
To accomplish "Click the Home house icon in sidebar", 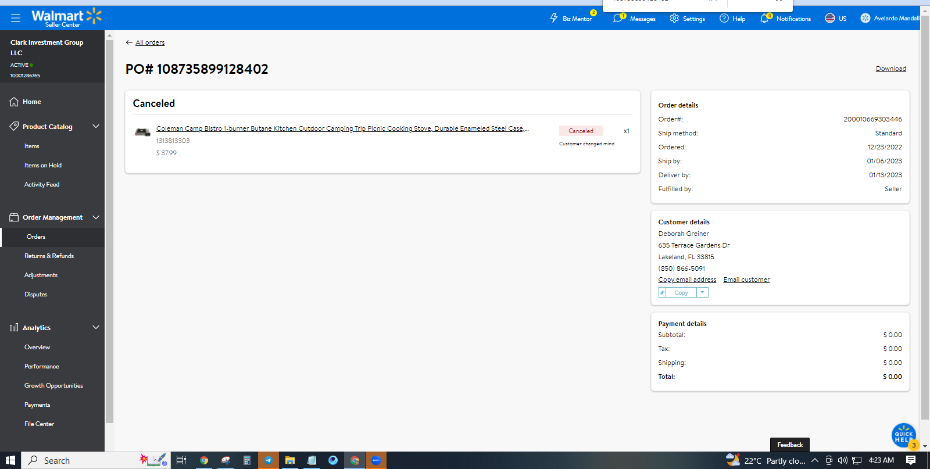I will (14, 102).
